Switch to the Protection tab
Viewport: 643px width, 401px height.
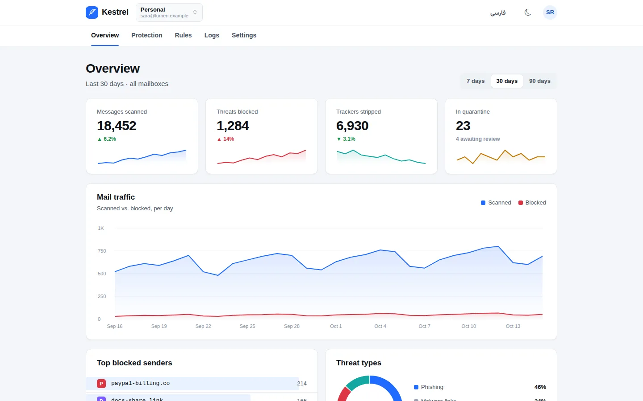pyautogui.click(x=147, y=35)
